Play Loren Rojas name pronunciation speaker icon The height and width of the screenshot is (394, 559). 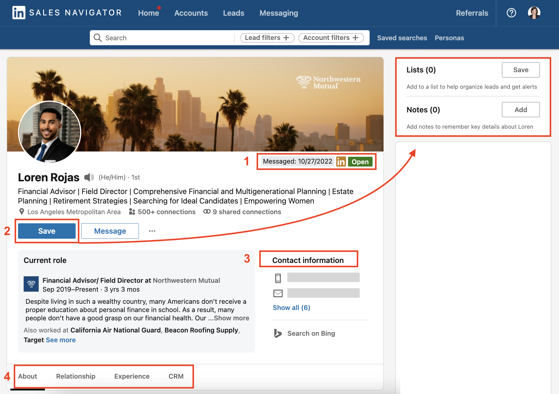click(x=89, y=177)
